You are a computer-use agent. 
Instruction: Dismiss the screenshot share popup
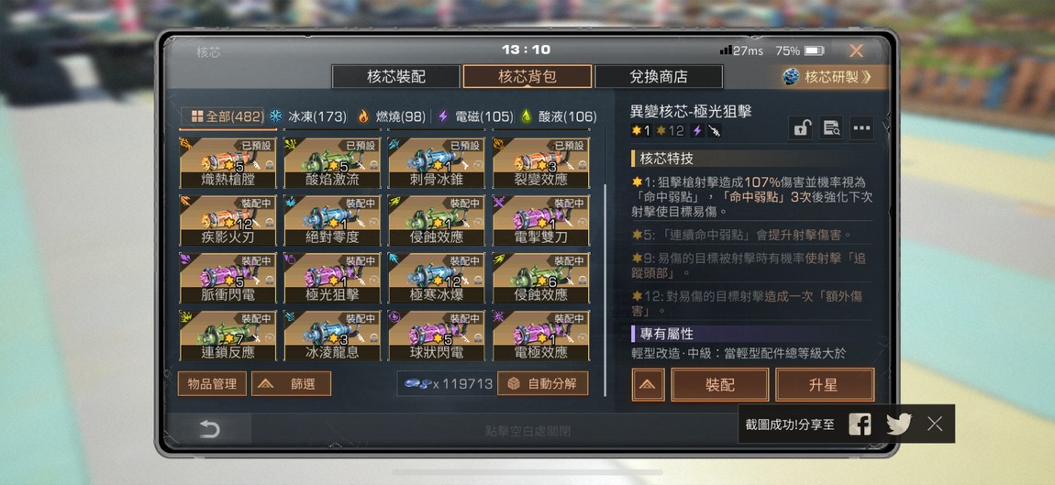(x=935, y=424)
